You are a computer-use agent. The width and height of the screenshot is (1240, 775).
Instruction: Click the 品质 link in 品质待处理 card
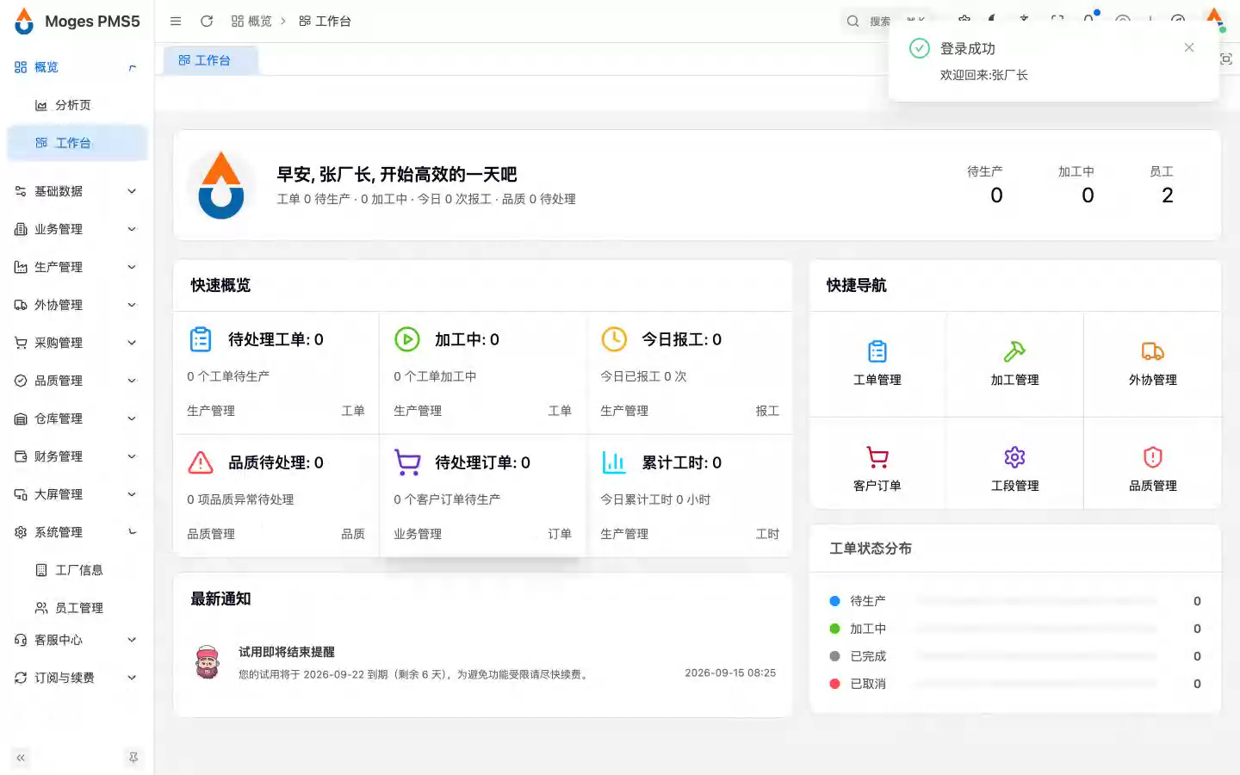click(353, 534)
